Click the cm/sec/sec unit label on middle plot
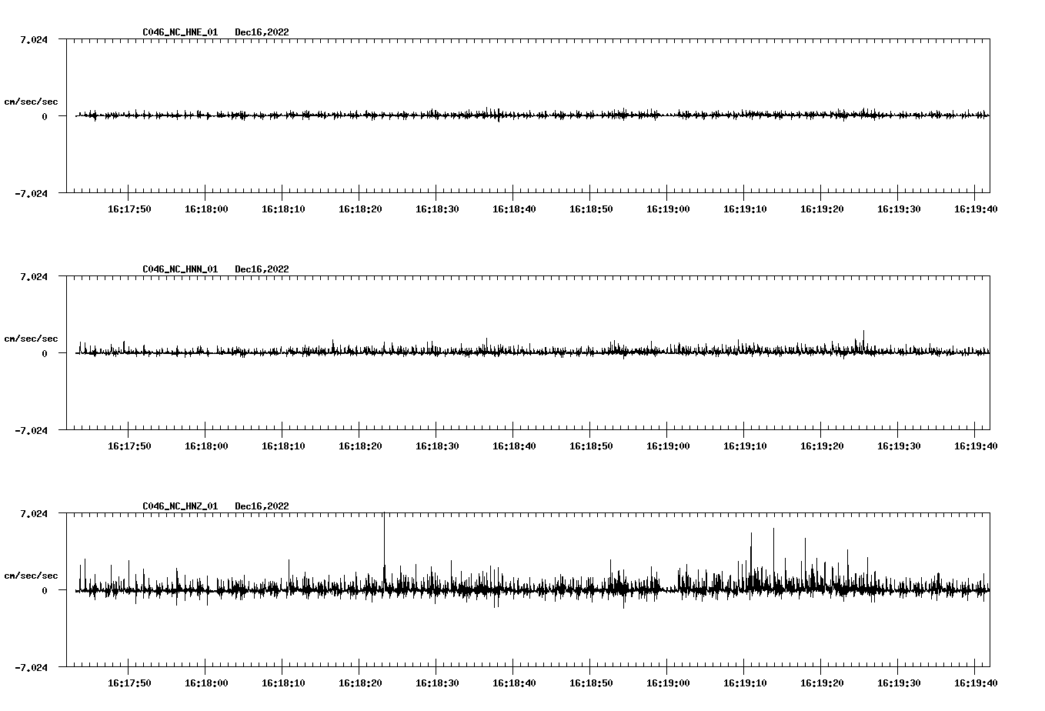1045x711 pixels. [x=32, y=338]
